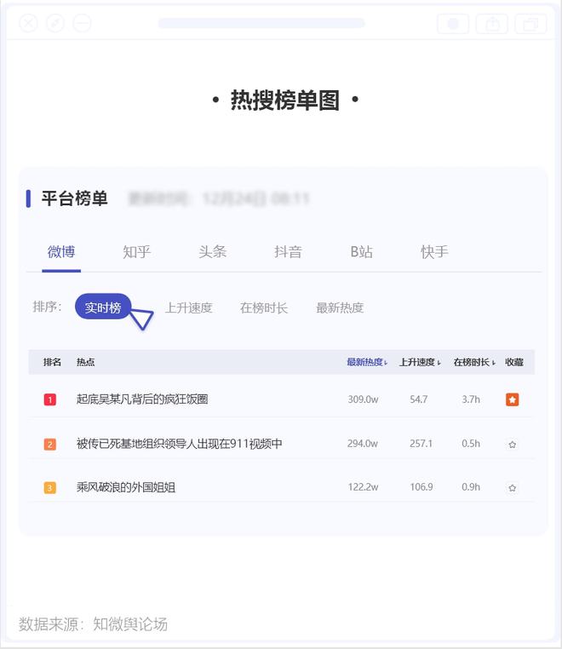Image resolution: width=562 pixels, height=649 pixels.
Task: Favorite the 乘风破浪的外国姐姐 topic star
Action: pyautogui.click(x=513, y=487)
